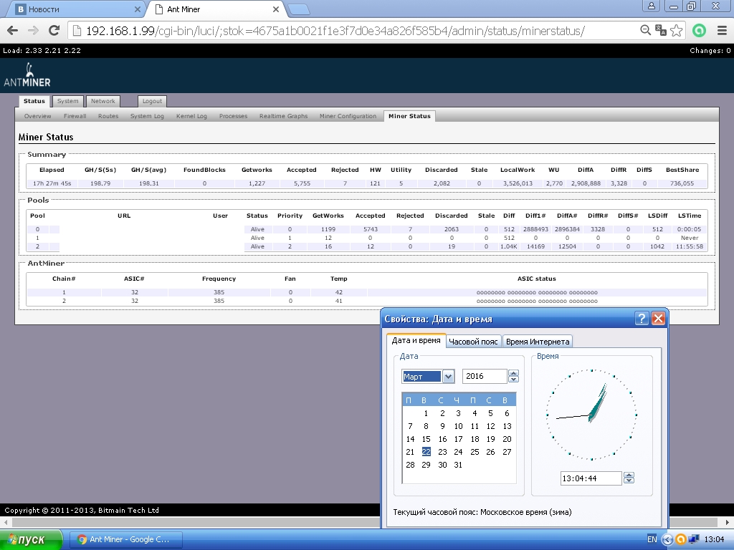Click the green Avast extension icon
Screen dimensions: 734x550
pos(699,31)
